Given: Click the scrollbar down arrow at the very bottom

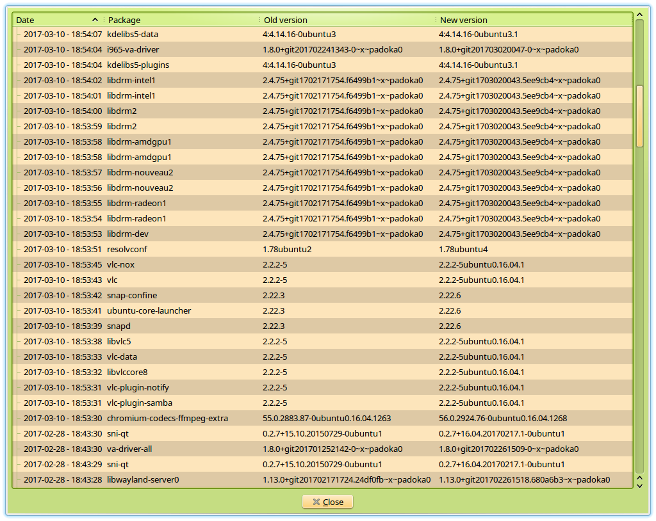Looking at the screenshot, I should 639,486.
